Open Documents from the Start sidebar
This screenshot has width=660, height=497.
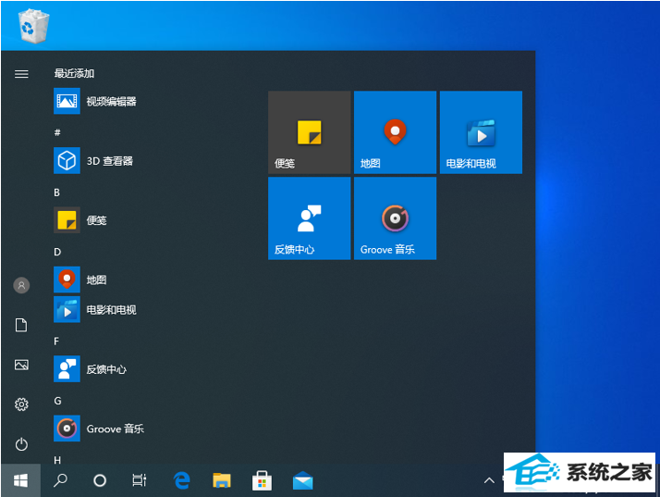click(21, 325)
